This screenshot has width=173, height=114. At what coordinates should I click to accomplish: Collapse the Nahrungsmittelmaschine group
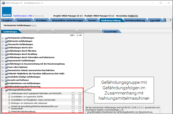pos(3,90)
